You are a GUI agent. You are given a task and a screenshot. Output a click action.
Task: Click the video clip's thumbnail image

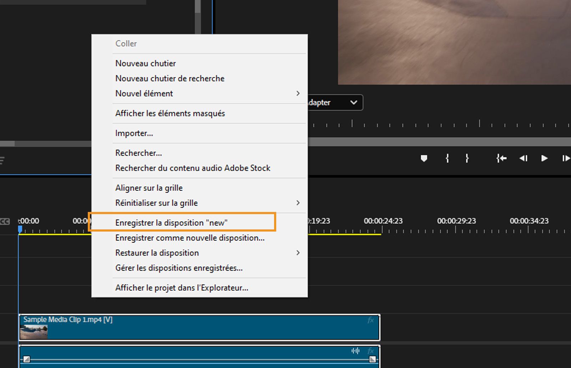pyautogui.click(x=34, y=332)
